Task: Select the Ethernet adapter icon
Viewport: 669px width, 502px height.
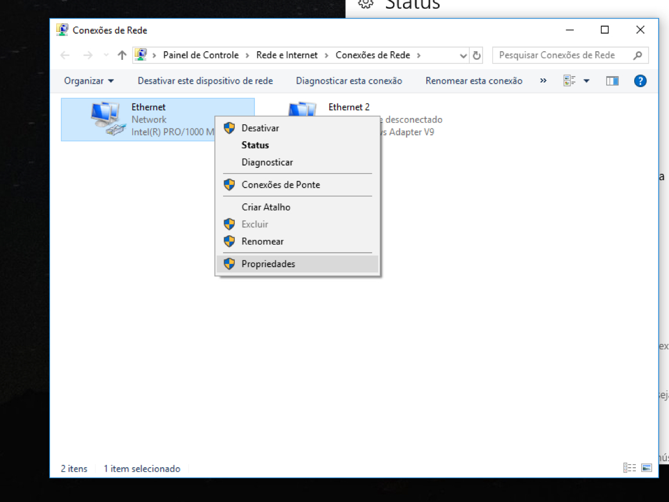Action: (108, 119)
